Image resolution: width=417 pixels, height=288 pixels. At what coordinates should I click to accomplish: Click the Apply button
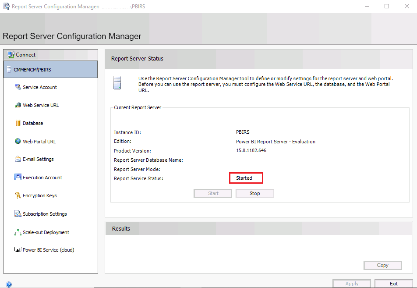point(352,284)
